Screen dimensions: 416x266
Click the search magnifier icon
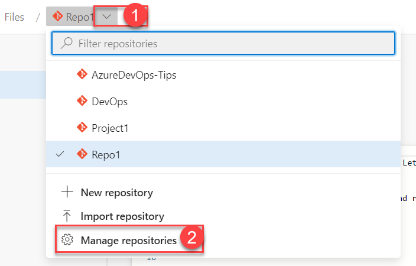[x=66, y=43]
